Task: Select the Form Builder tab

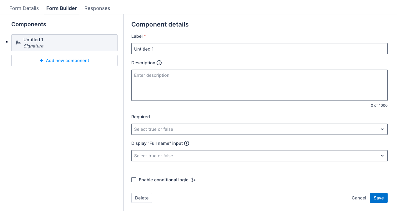Action: coord(62,8)
